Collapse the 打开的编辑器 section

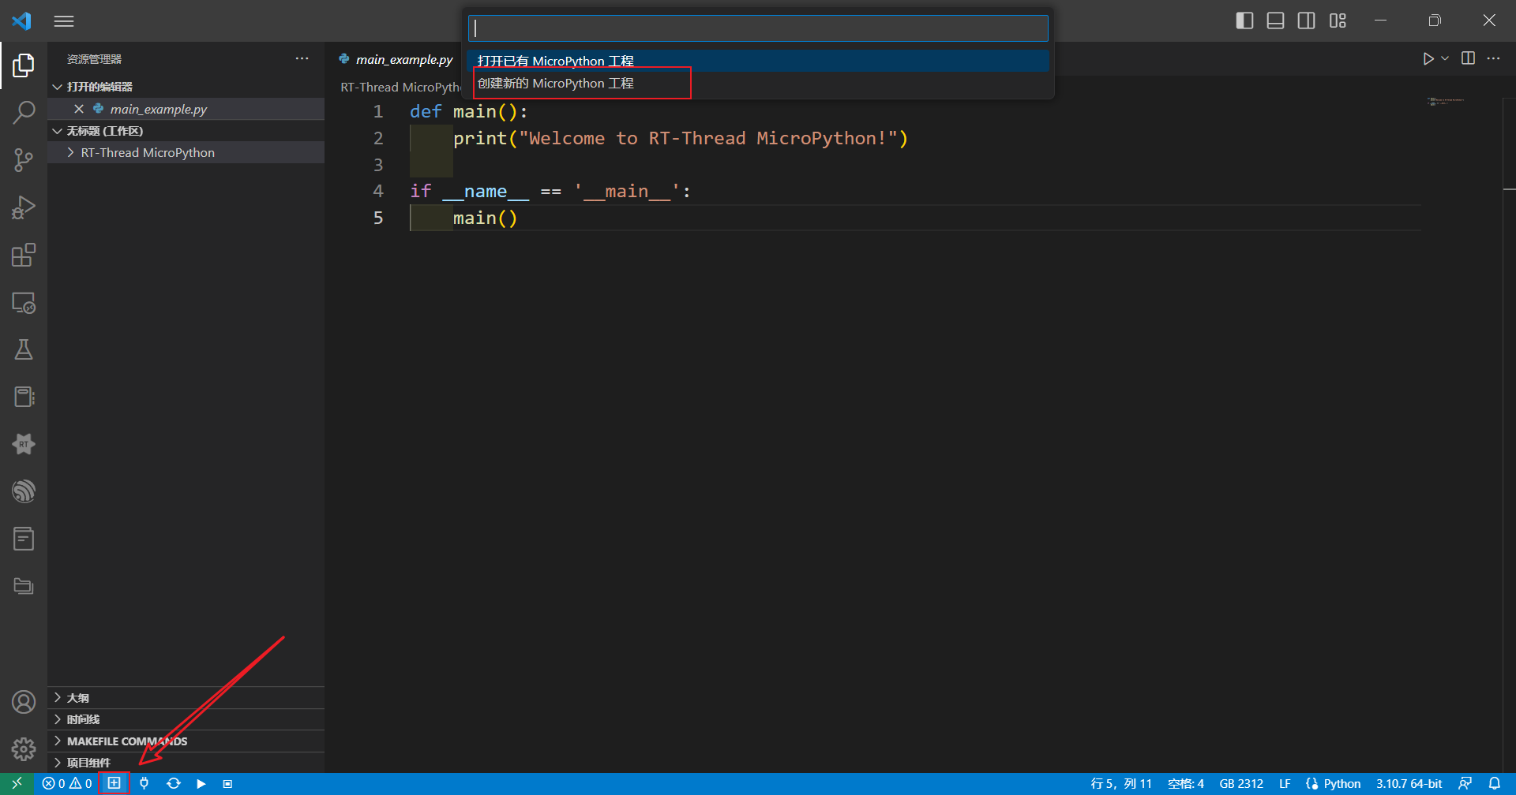click(186, 87)
